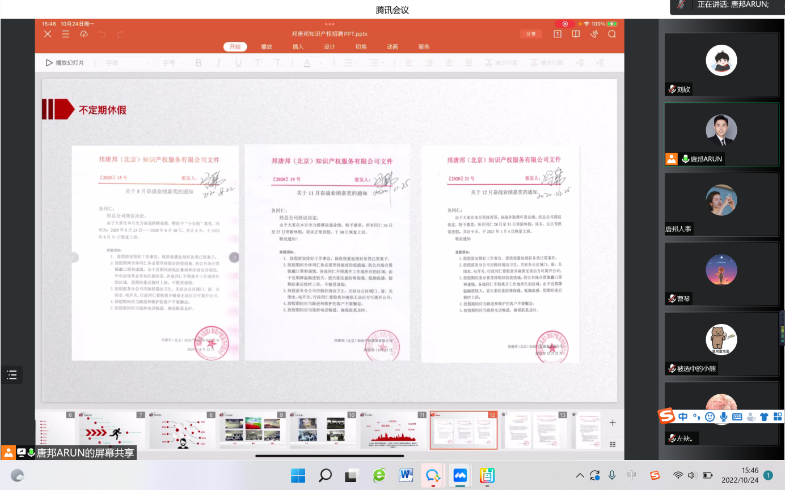Click the Sogou emoji face icon

point(710,416)
